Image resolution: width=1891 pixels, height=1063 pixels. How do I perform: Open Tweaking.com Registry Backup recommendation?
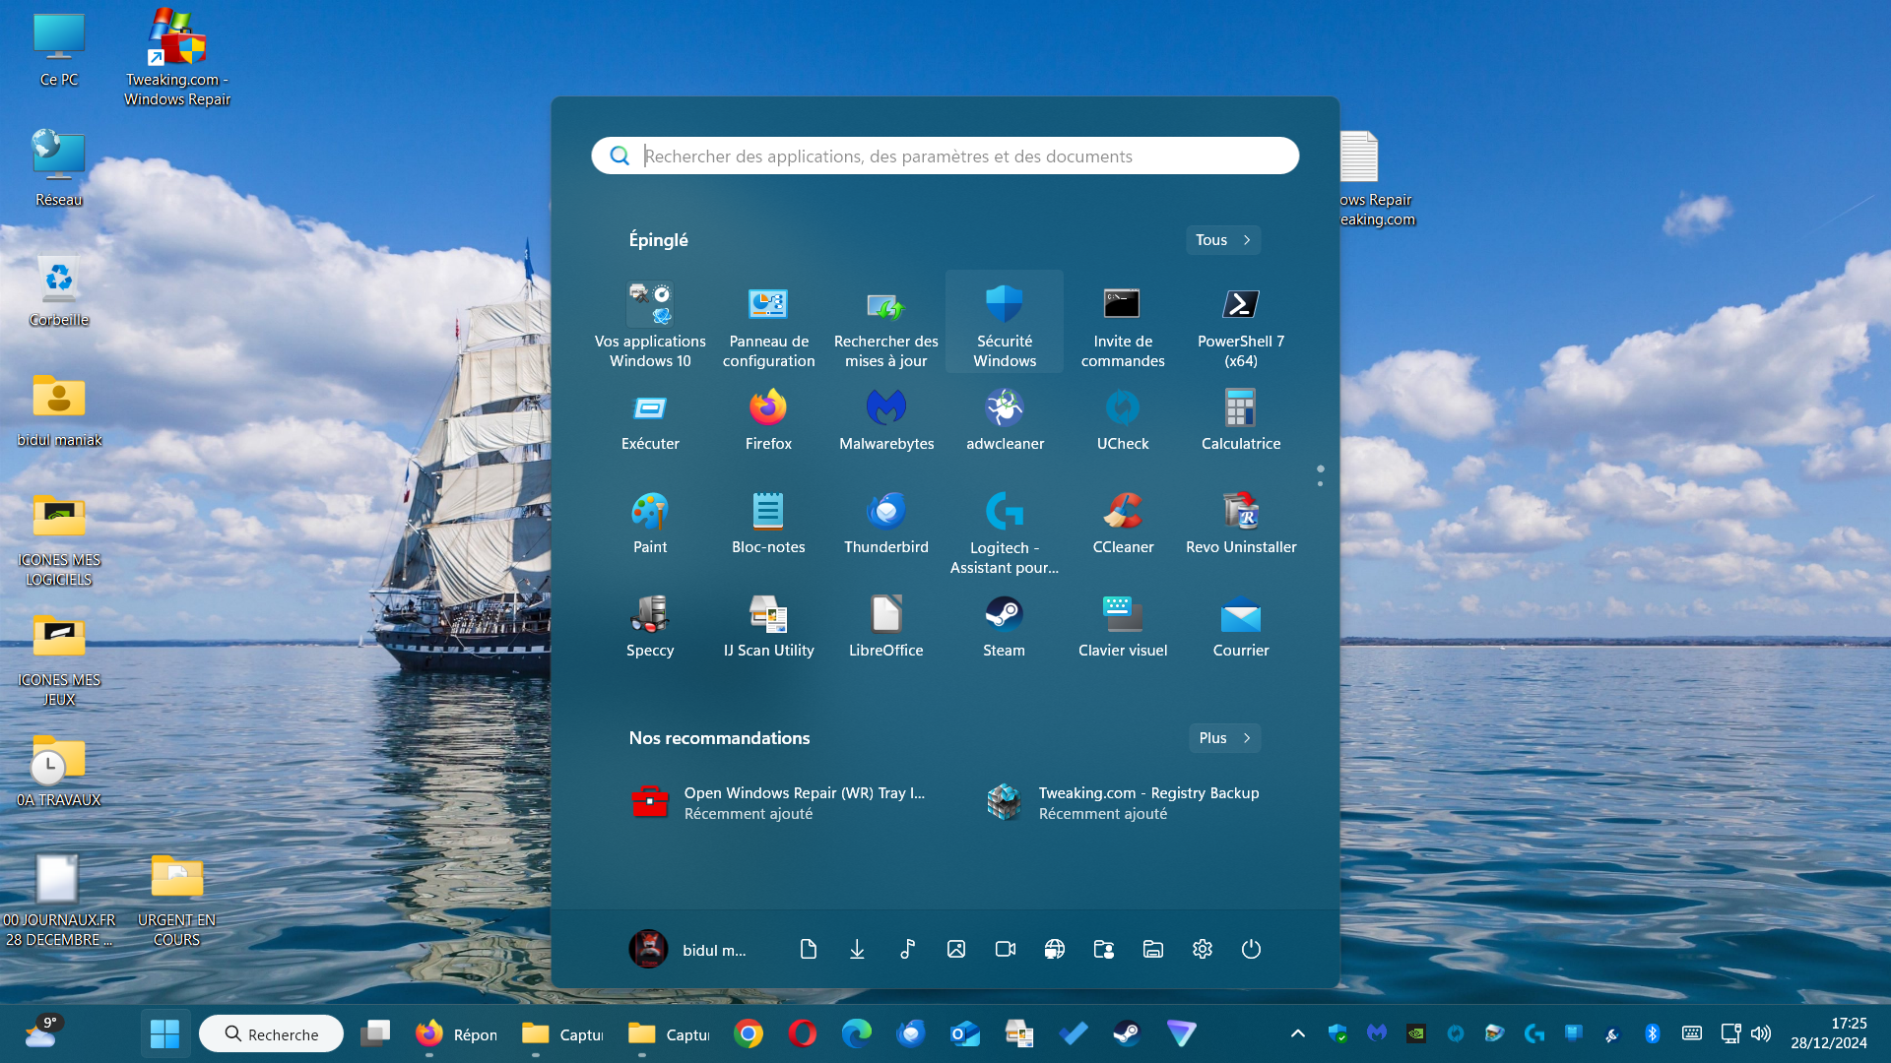point(1123,803)
